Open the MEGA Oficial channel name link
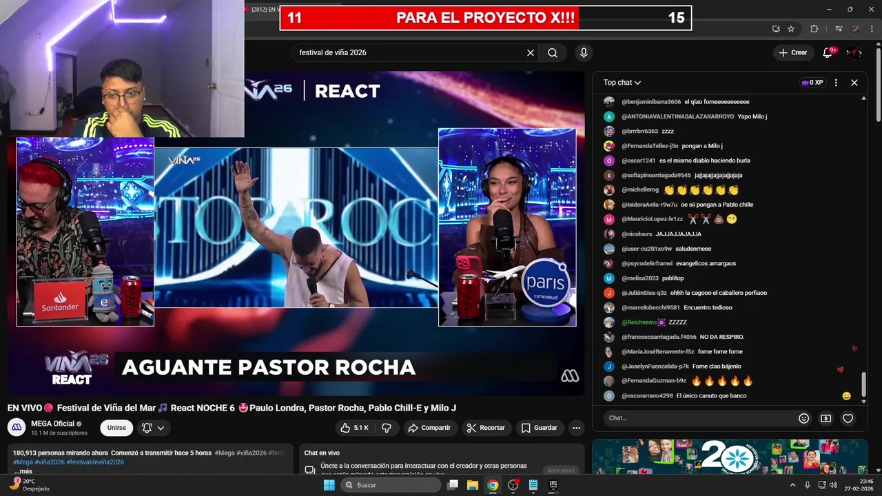The height and width of the screenshot is (496, 882). pyautogui.click(x=53, y=424)
